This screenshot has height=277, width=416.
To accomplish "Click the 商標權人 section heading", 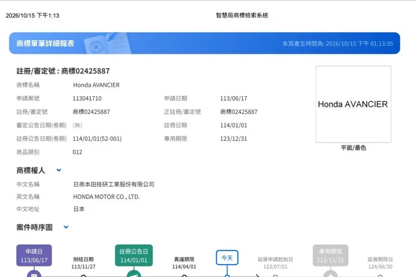I will point(31,170).
